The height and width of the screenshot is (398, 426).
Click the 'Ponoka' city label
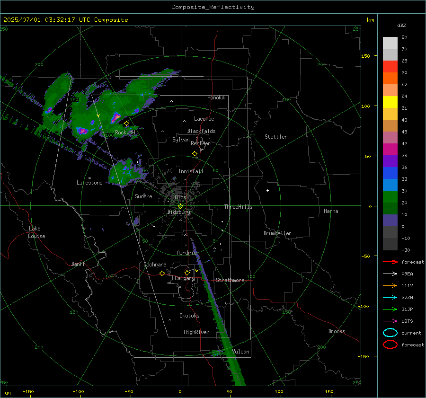click(216, 97)
